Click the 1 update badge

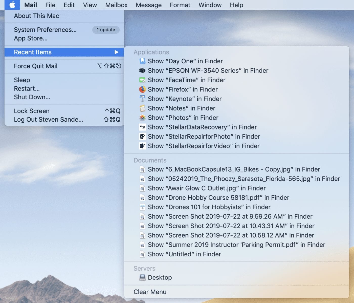[x=106, y=30]
